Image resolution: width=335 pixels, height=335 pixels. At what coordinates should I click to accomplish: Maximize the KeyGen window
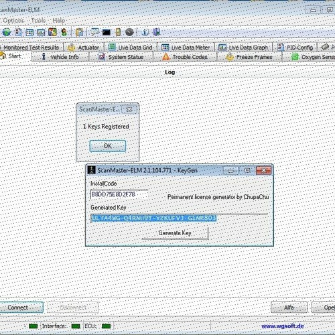point(247,171)
